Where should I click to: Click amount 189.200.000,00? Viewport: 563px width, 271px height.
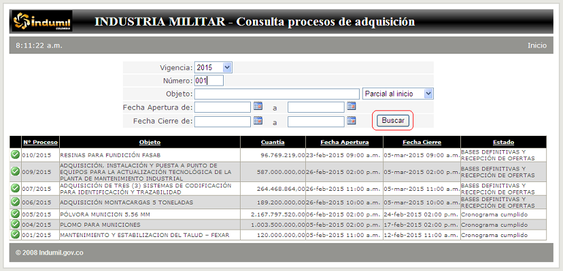click(281, 202)
